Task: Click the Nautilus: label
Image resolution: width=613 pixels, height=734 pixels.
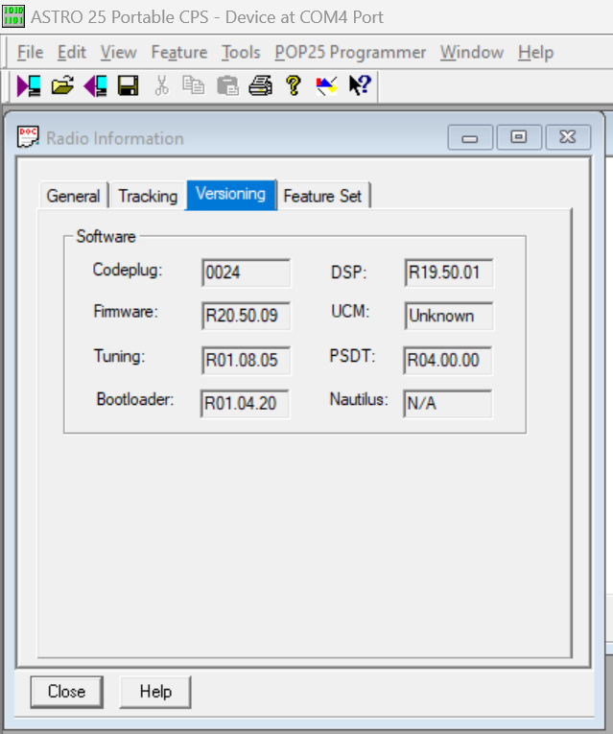Action: click(359, 399)
